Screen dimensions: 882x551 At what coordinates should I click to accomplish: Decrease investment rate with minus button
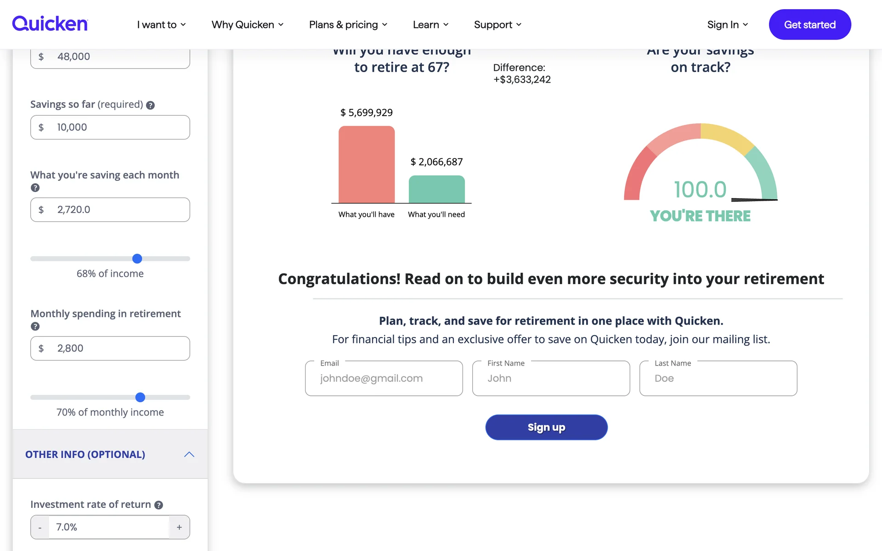(40, 527)
